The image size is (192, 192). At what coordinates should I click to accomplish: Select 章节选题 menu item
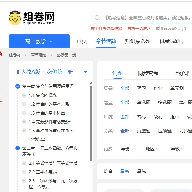click(106, 41)
